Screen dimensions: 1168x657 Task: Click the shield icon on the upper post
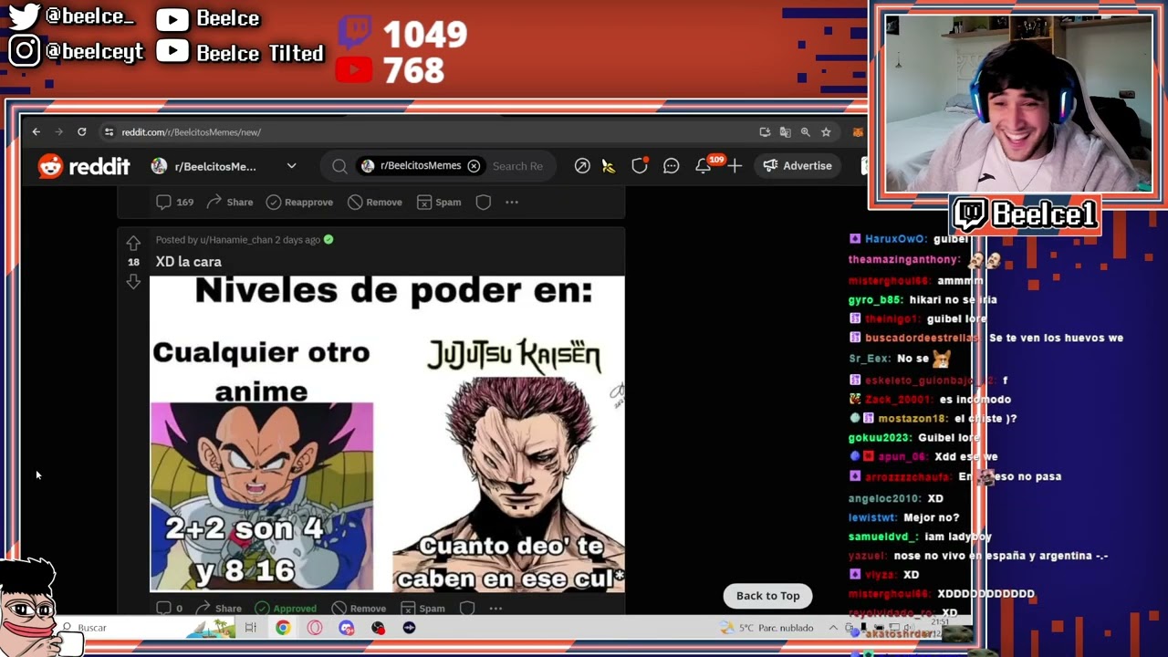coord(484,202)
